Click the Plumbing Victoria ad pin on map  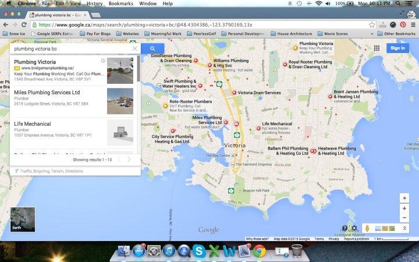pos(295,48)
